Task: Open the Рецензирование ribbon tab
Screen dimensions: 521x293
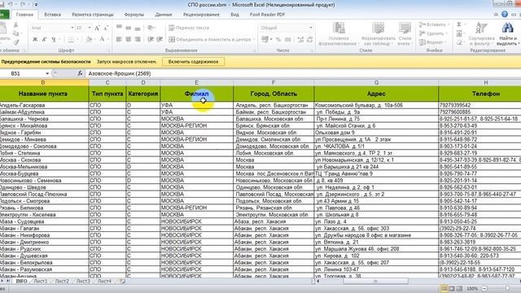Action: tap(201, 15)
